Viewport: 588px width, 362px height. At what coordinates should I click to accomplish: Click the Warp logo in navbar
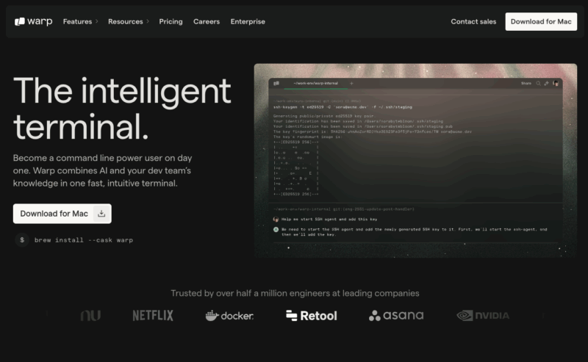pos(33,21)
